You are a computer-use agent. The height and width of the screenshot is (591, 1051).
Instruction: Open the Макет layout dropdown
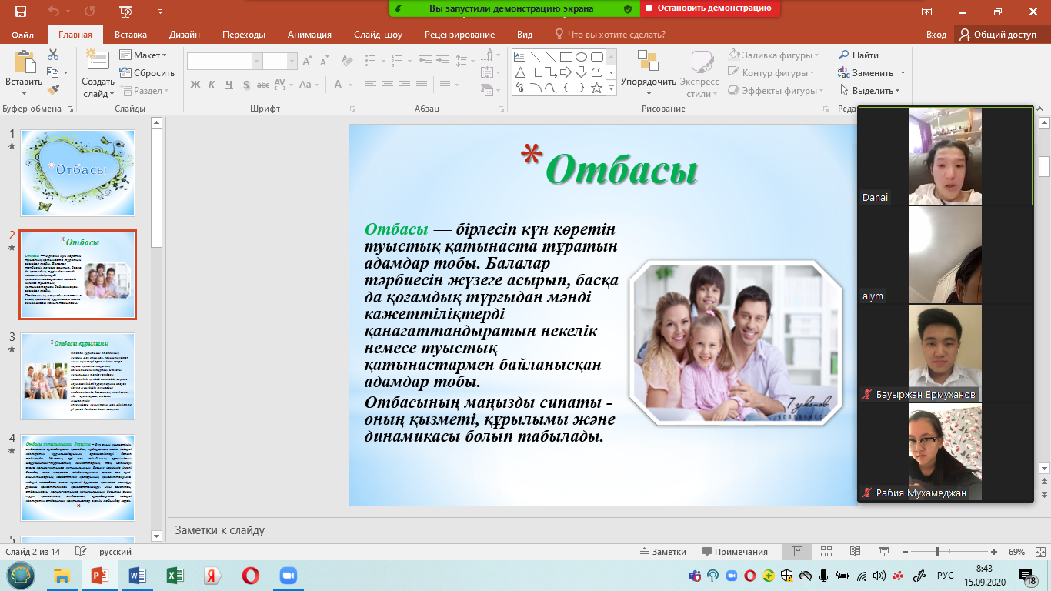point(143,55)
